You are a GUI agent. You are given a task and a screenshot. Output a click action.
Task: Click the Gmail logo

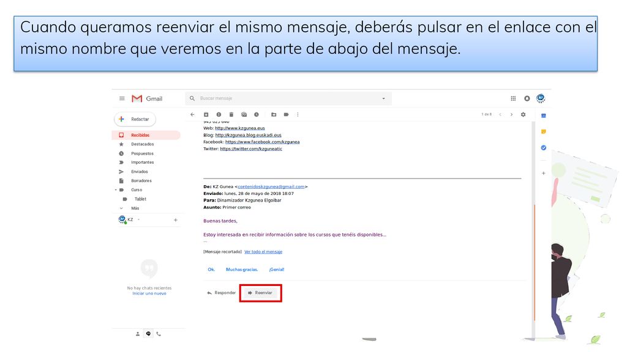pyautogui.click(x=147, y=98)
